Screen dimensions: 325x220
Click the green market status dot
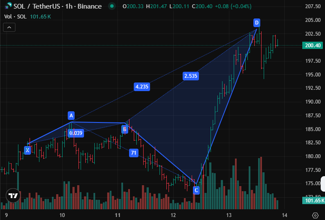112,6
